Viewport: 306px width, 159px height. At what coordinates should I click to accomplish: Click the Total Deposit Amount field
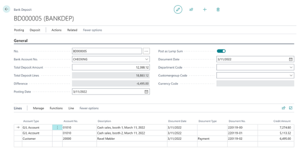[111, 67]
